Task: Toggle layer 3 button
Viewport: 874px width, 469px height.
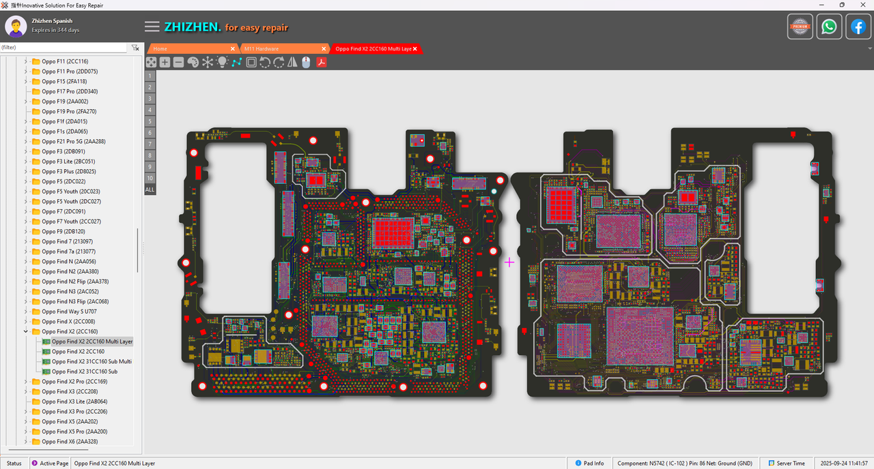Action: pos(150,98)
